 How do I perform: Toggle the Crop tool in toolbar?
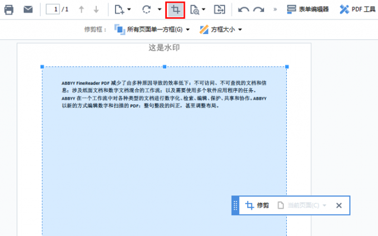(x=175, y=10)
